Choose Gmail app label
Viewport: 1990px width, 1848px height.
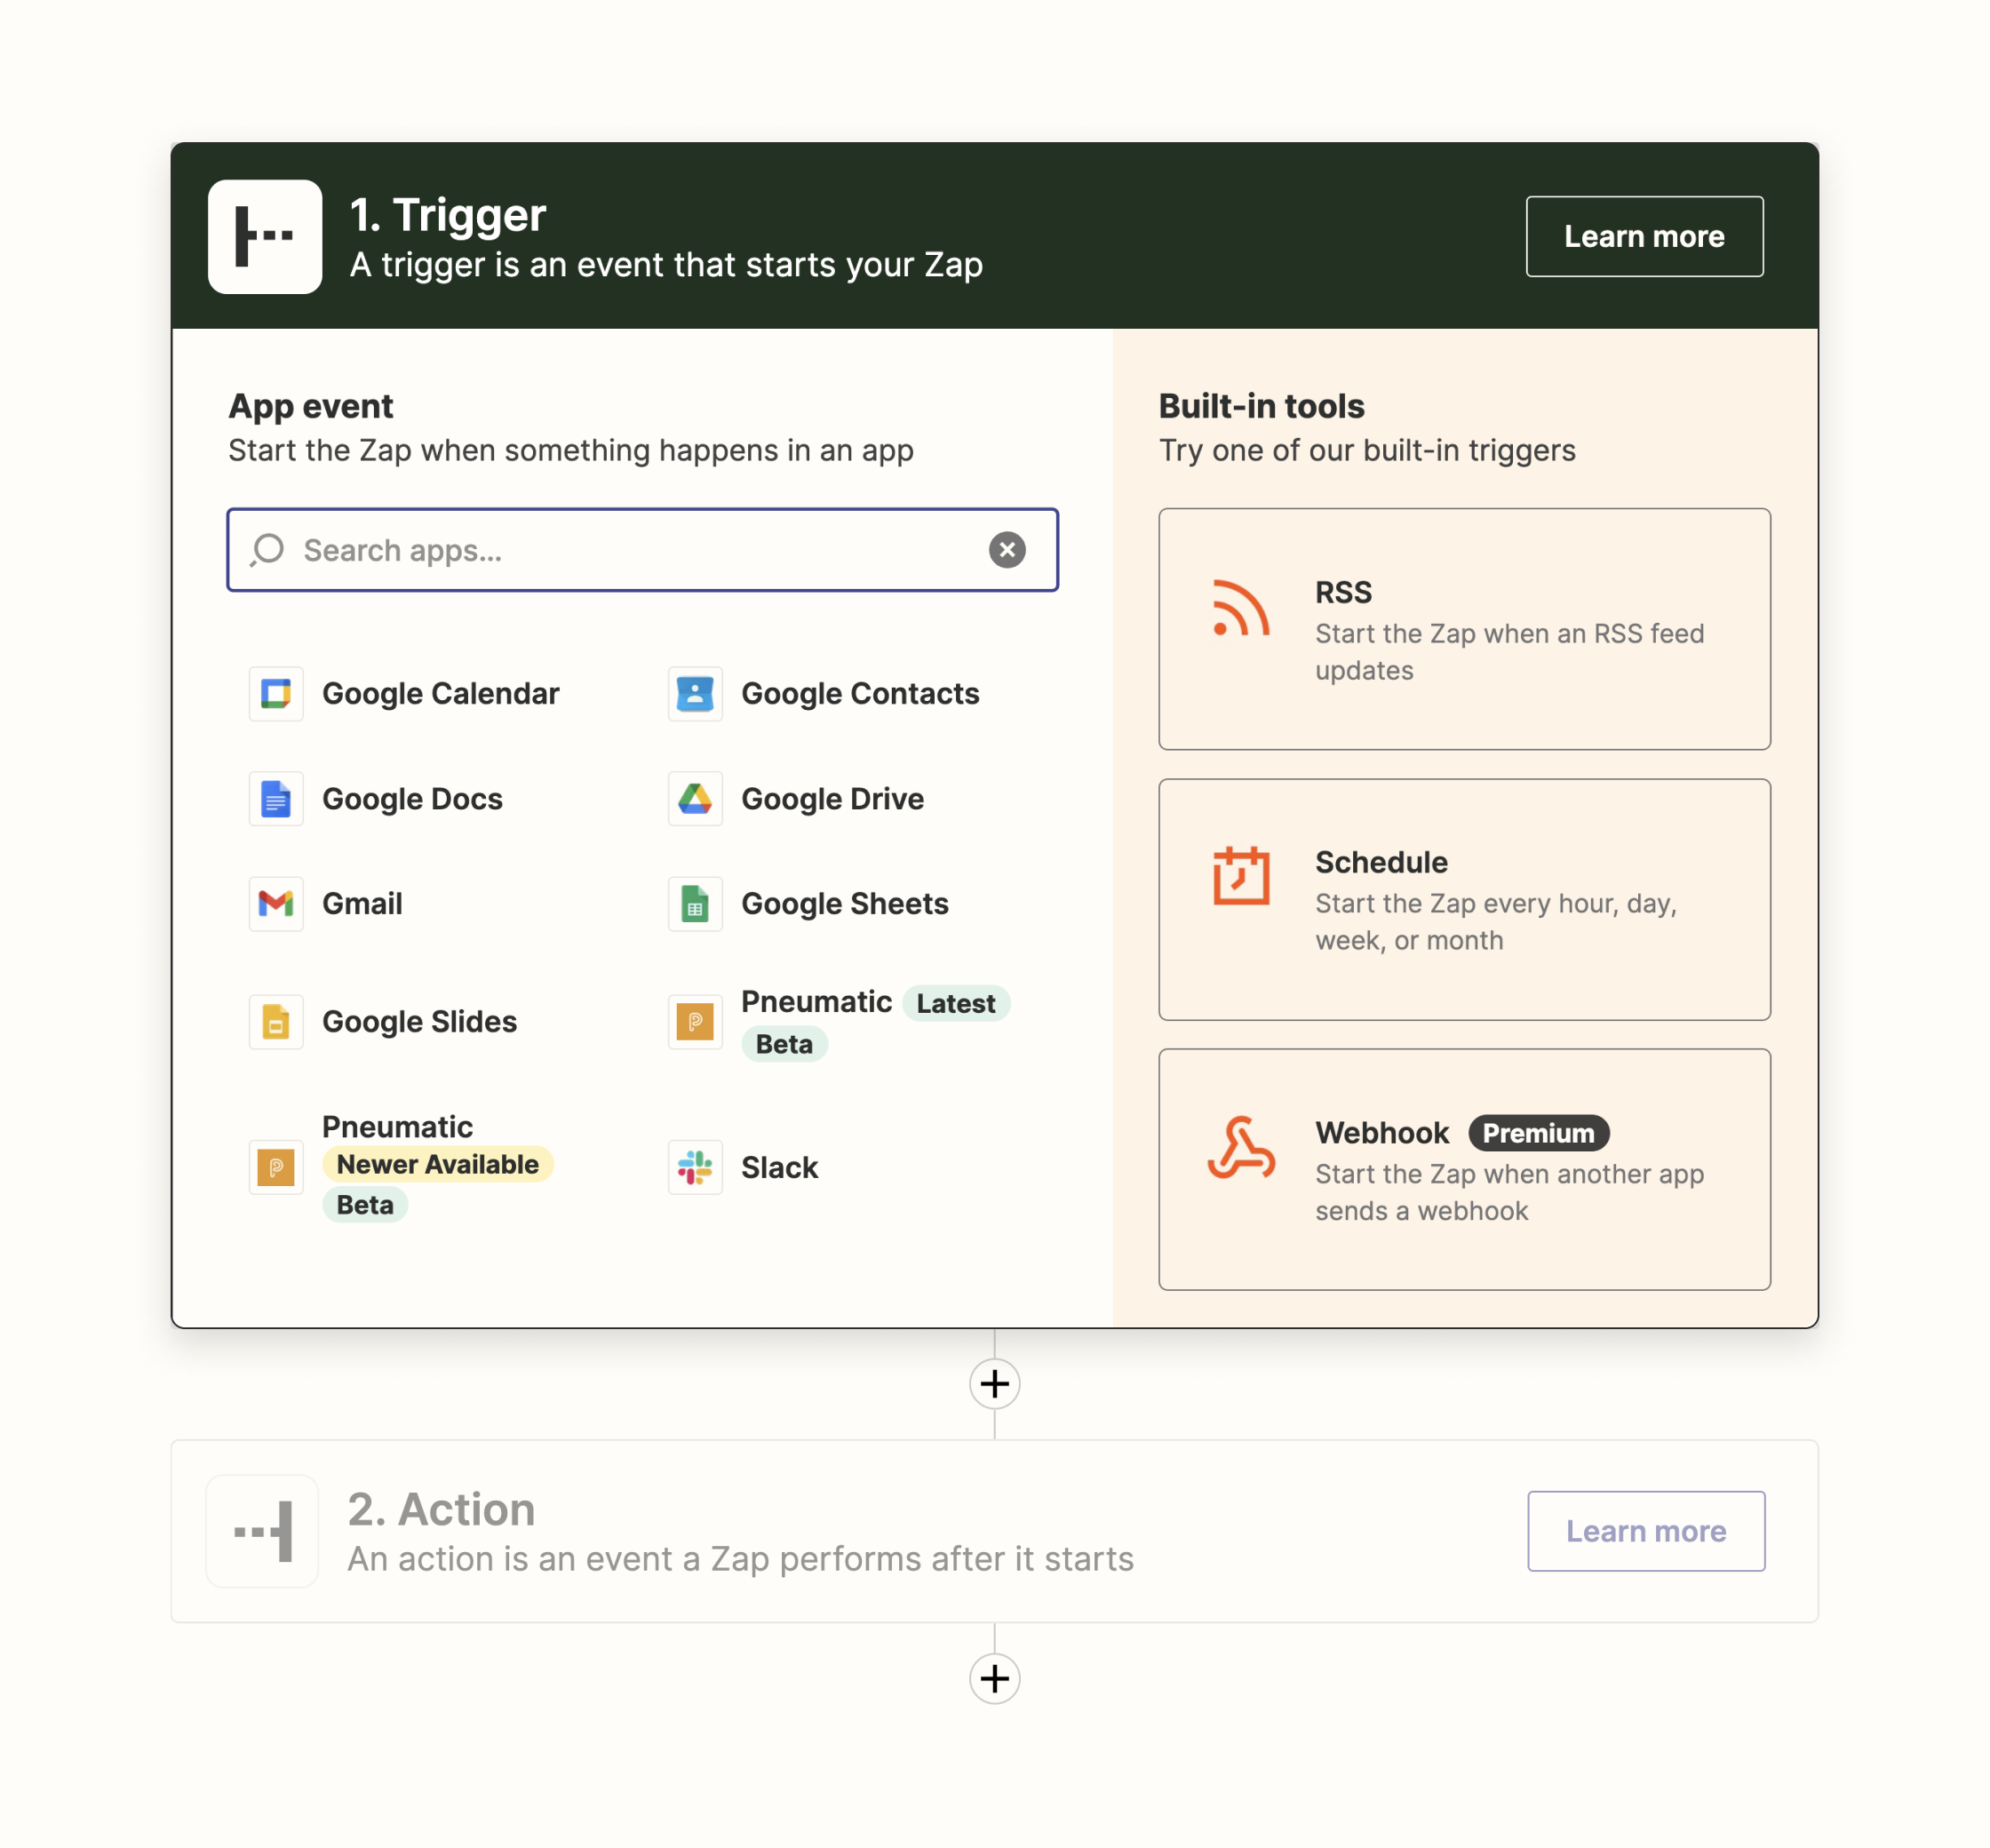(x=362, y=904)
